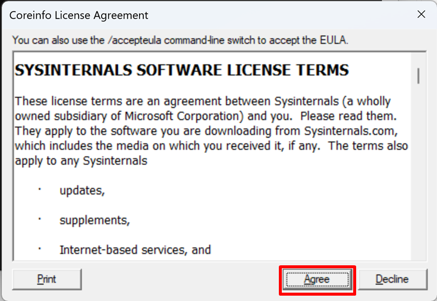The height and width of the screenshot is (301, 437).
Task: Click the "These license terms" paragraph opening
Action: pyautogui.click(x=59, y=101)
